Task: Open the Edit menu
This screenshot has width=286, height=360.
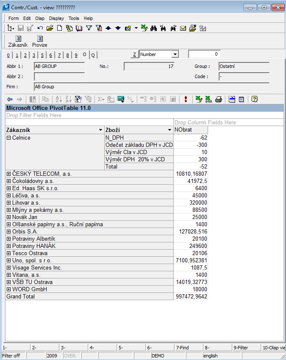Action: 27,18
